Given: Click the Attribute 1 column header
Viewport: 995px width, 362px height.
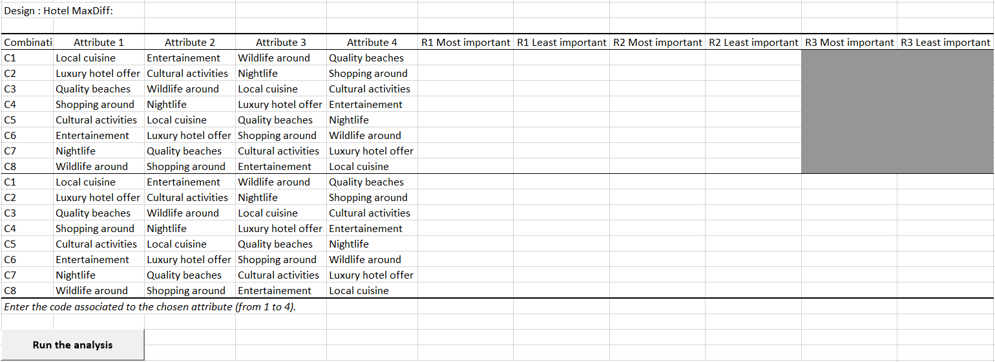Looking at the screenshot, I should click(x=98, y=43).
